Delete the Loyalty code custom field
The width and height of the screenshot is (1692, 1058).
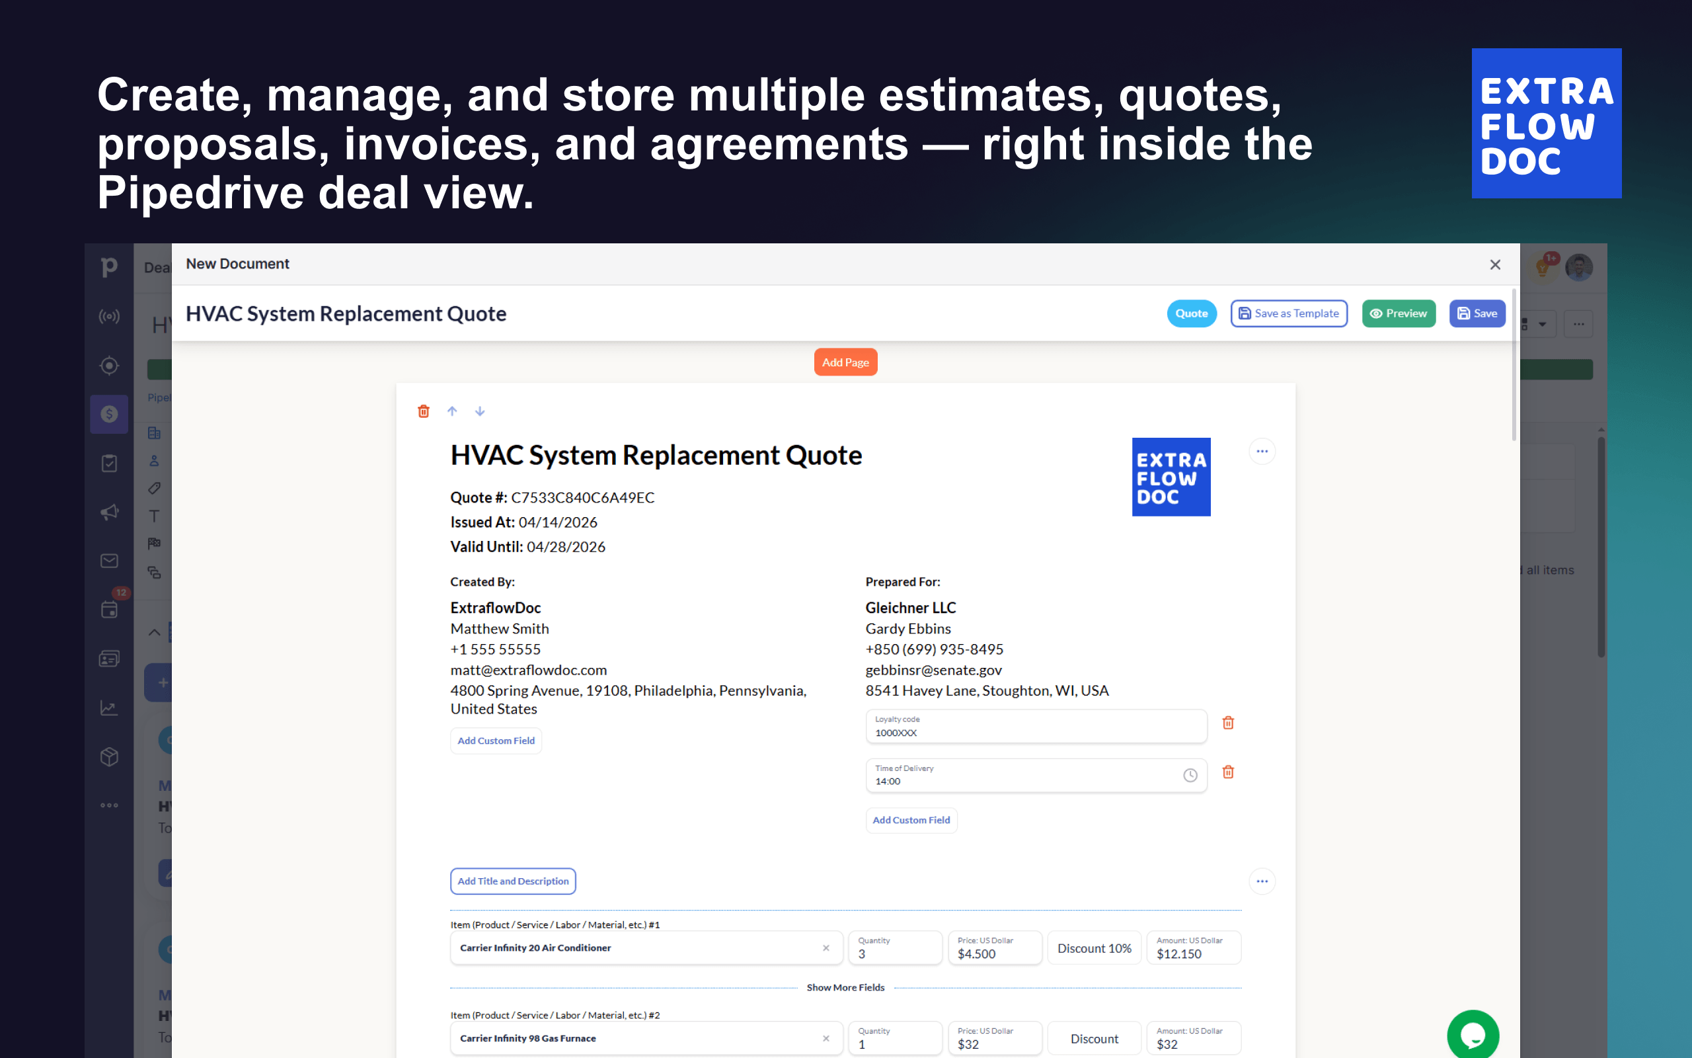point(1228,723)
